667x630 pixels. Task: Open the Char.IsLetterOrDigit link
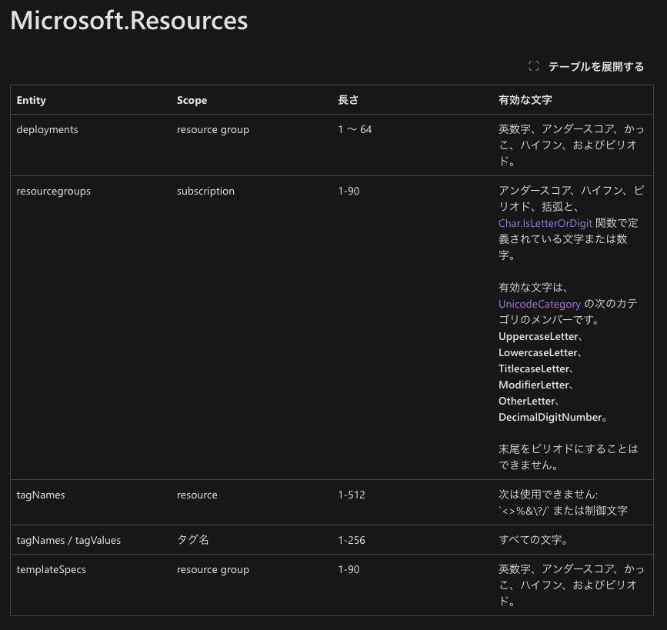coord(545,223)
